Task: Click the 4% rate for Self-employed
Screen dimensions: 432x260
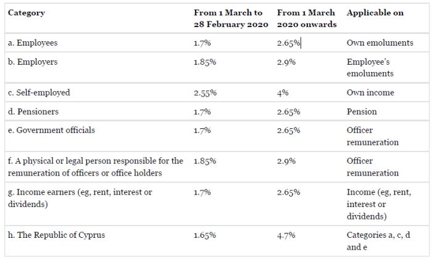Action: click(x=283, y=92)
